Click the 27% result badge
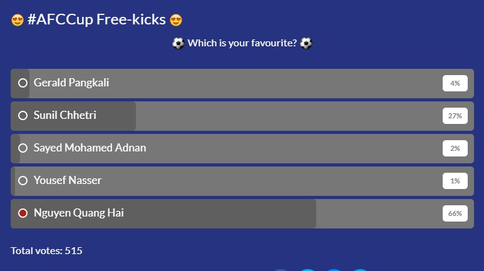 (x=455, y=116)
